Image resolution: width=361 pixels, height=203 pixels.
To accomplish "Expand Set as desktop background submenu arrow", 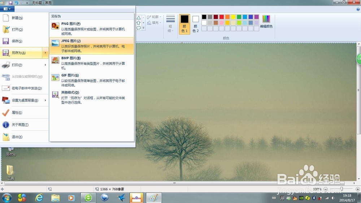I will 45,100.
